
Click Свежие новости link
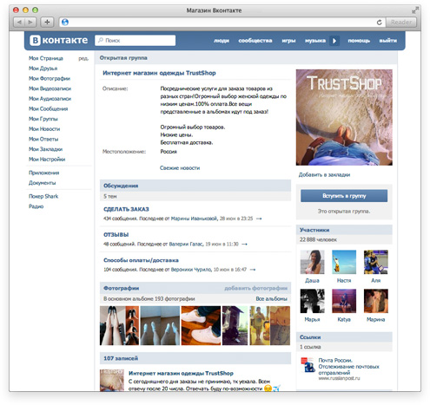click(180, 168)
